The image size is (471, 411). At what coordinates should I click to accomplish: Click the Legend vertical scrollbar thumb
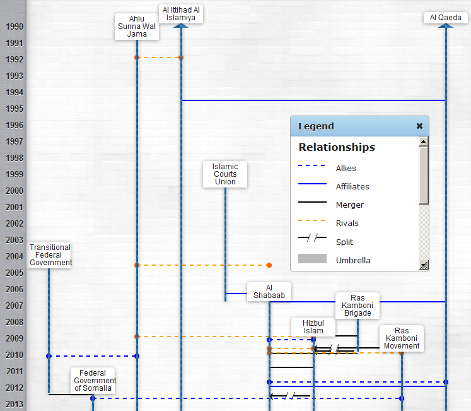[423, 176]
